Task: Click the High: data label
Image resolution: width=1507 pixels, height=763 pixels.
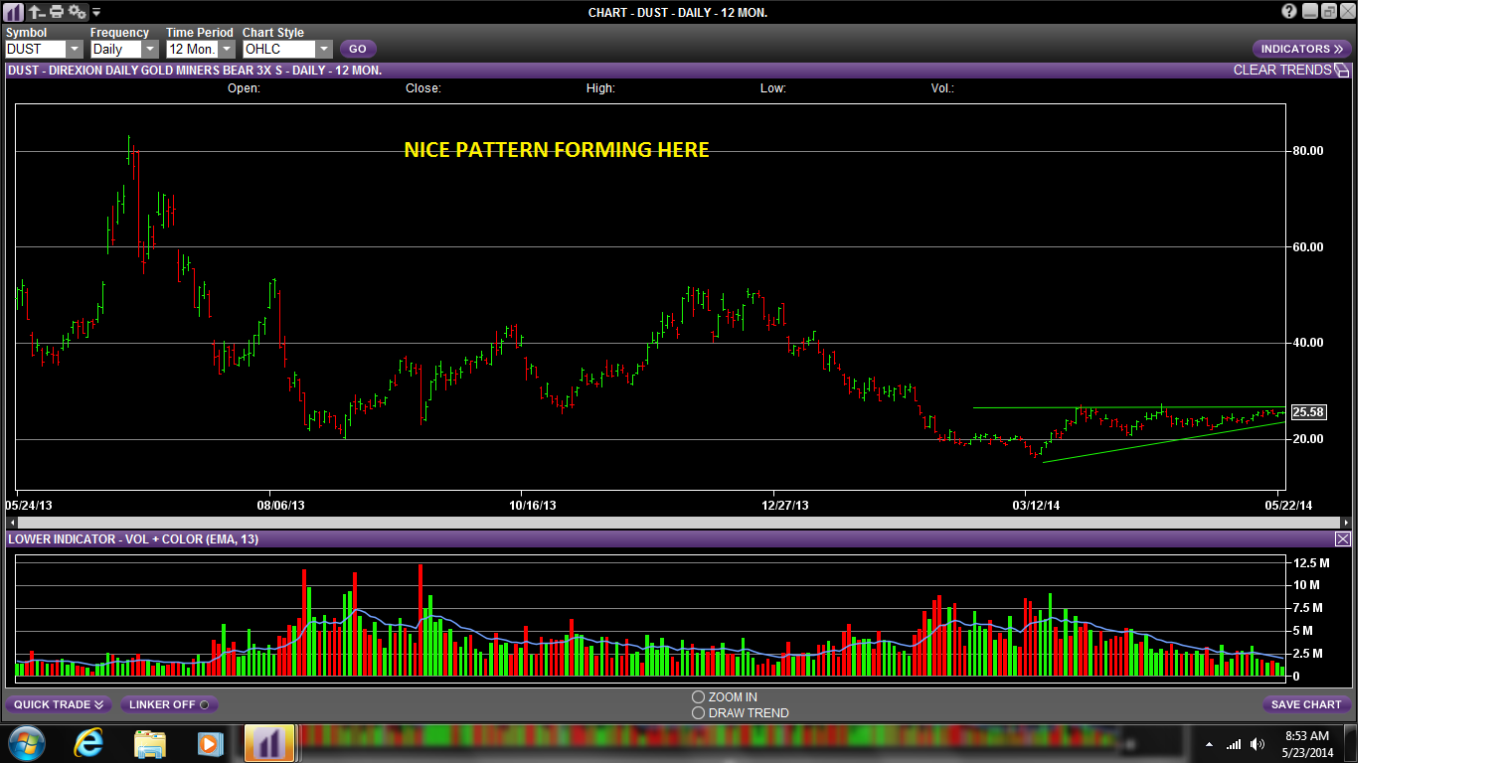Action: click(600, 88)
